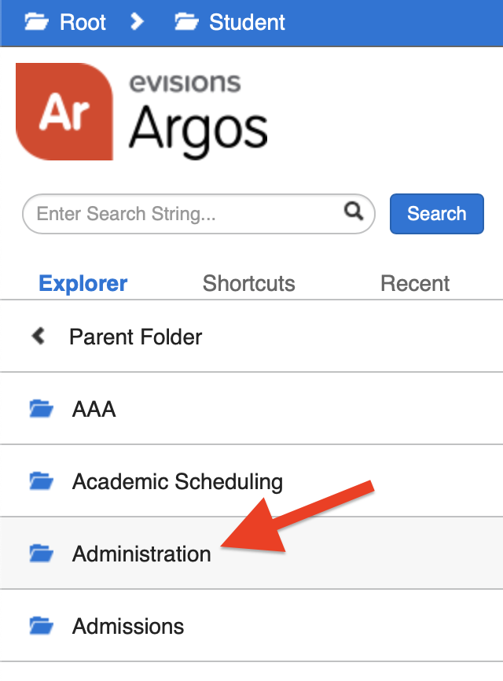503x681 pixels.
Task: Switch to the Shortcuts tab
Action: tap(248, 283)
